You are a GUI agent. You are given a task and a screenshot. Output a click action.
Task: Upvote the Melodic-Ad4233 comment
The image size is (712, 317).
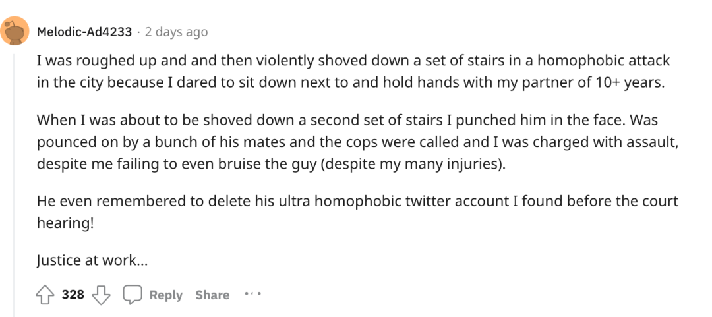46,295
